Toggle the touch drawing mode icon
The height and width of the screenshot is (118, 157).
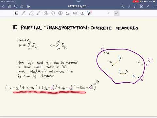(x=28, y=6)
